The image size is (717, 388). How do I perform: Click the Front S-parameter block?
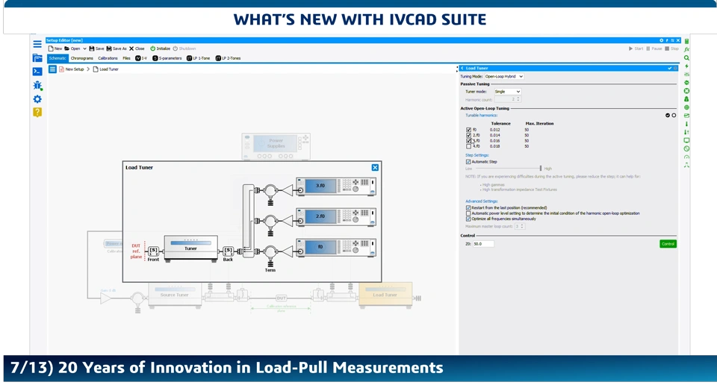click(153, 251)
